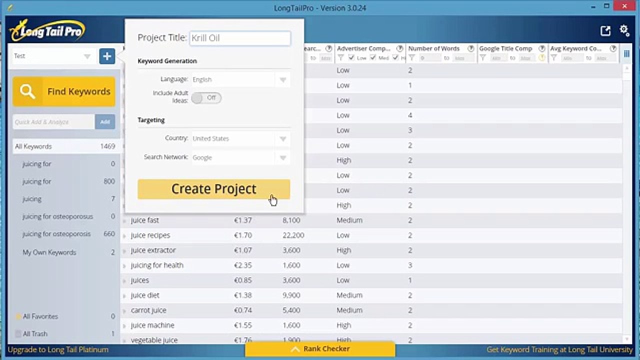
Task: Open the column chooser icon beside table header
Action: (626, 53)
